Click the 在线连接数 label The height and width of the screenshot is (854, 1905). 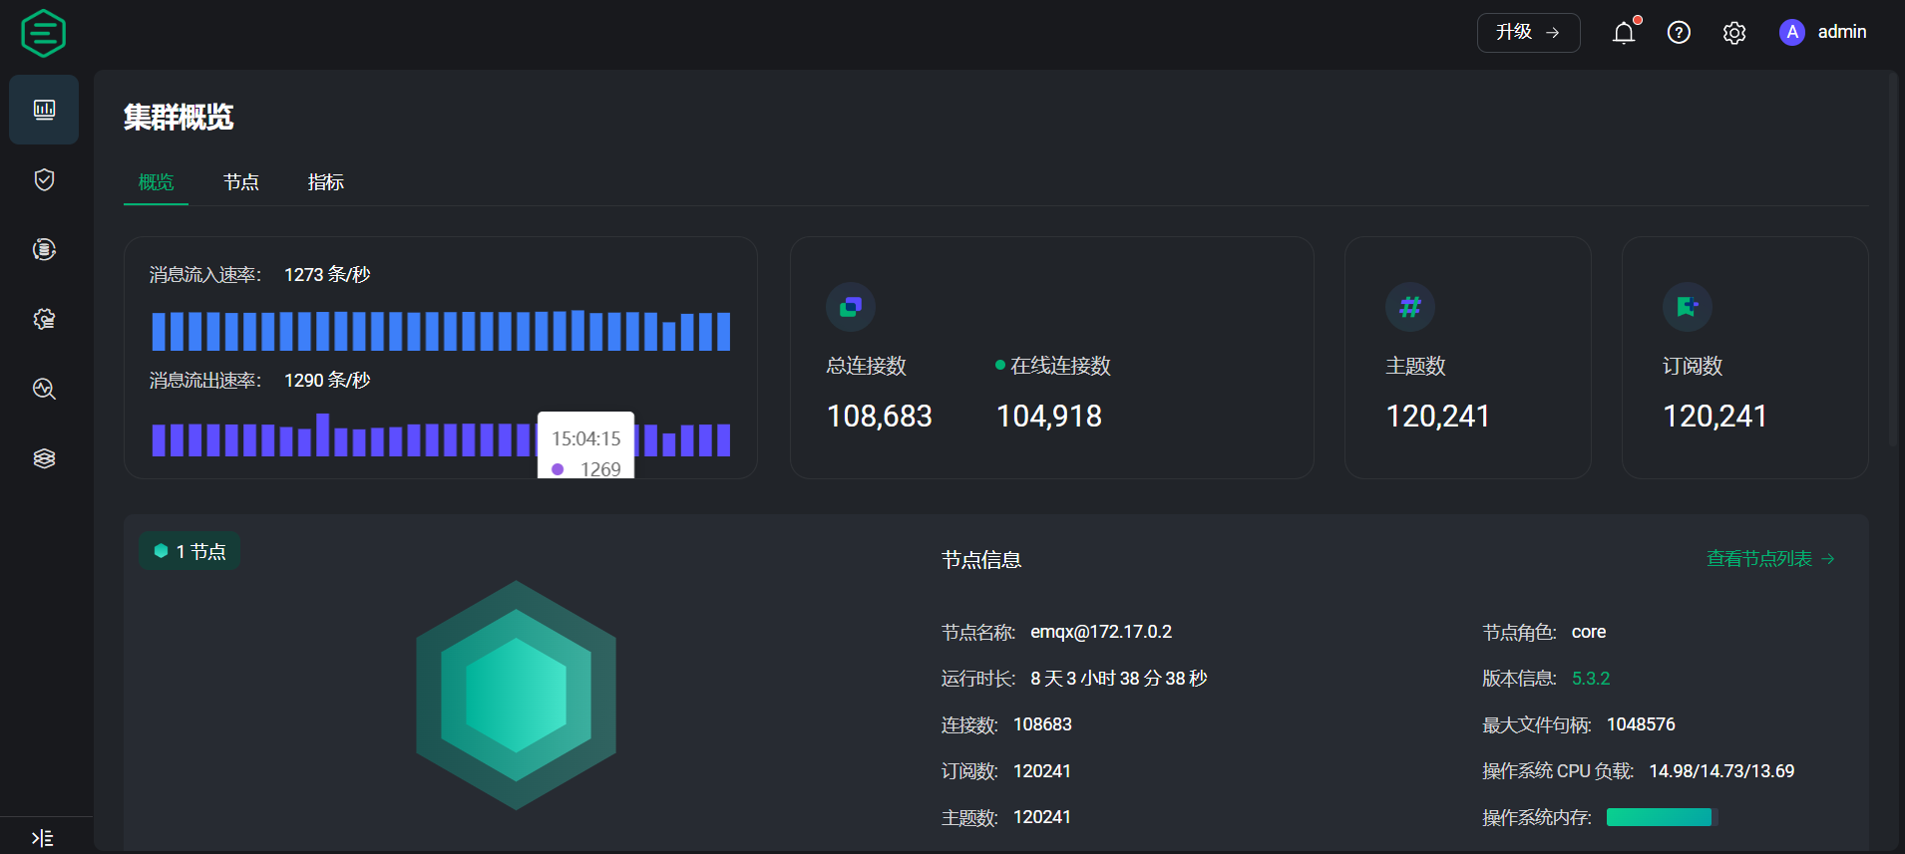[1060, 366]
